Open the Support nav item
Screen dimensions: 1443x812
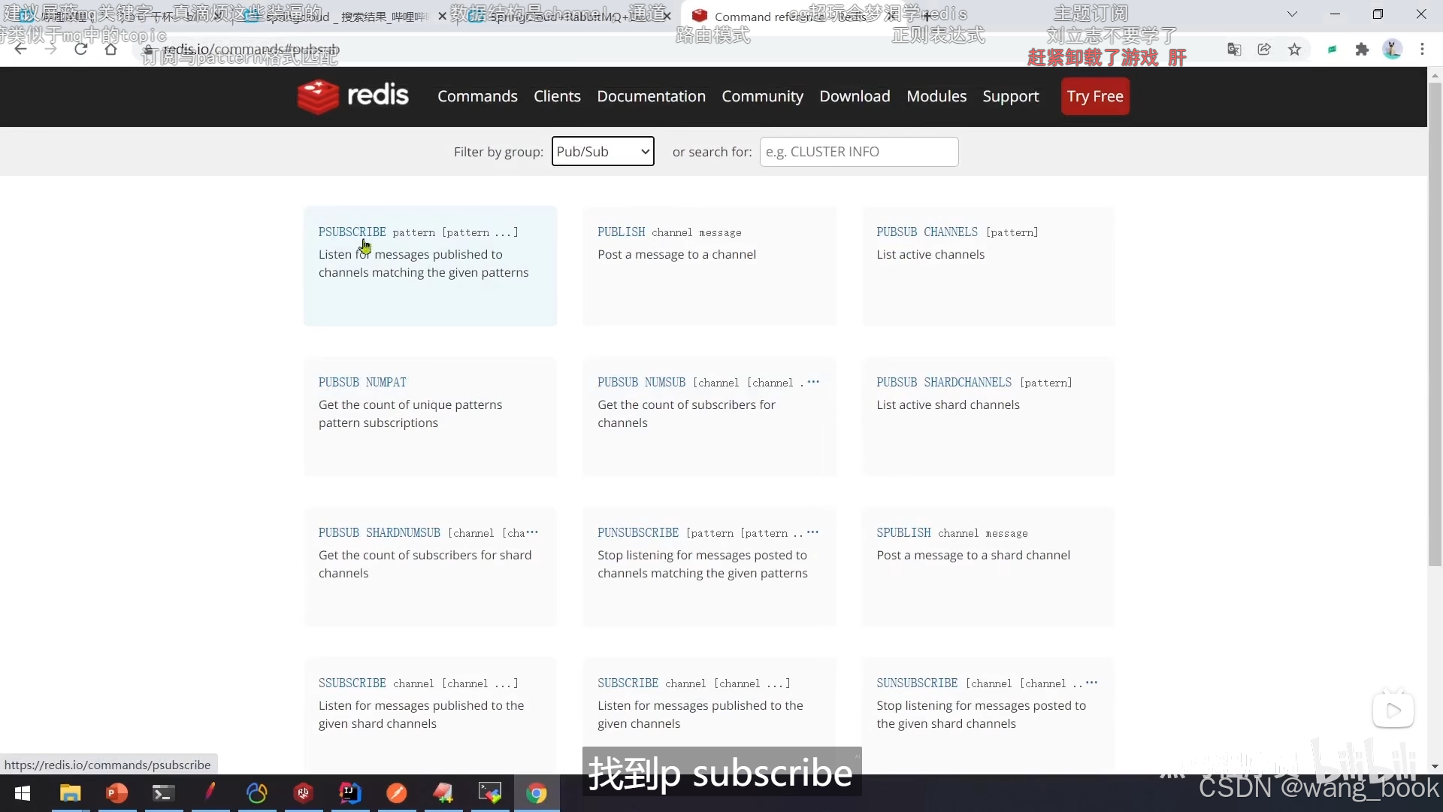point(1011,96)
